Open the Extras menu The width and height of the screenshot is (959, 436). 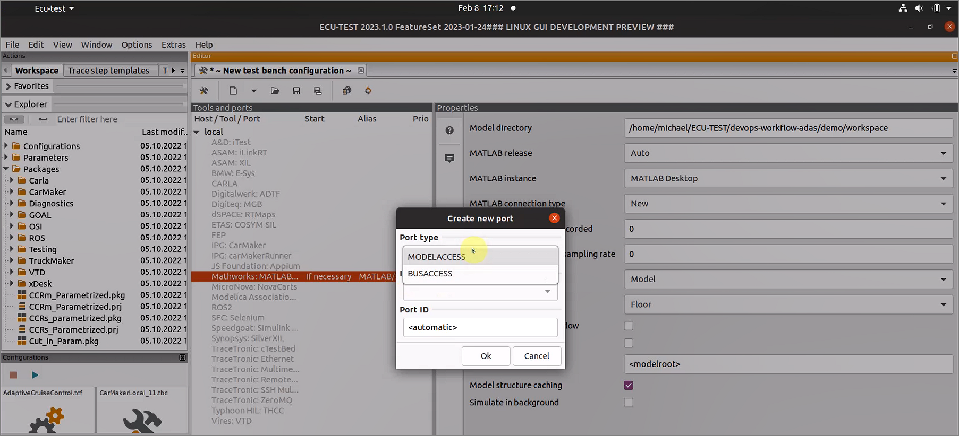(x=174, y=45)
